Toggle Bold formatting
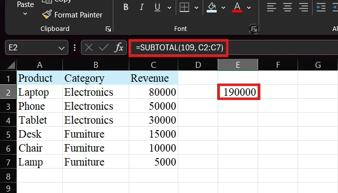338x193 pixels. point(126,7)
